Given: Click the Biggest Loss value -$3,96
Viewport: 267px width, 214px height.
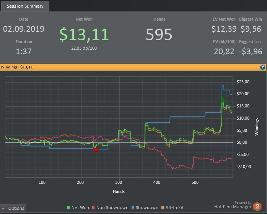Looking at the screenshot, I should pyautogui.click(x=251, y=51).
